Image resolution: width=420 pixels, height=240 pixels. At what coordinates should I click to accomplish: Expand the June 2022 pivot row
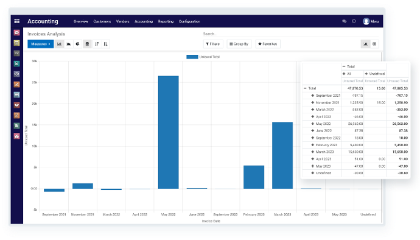click(x=312, y=130)
